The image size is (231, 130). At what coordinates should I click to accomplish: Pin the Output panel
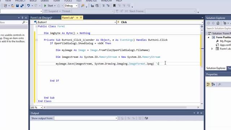(198, 113)
